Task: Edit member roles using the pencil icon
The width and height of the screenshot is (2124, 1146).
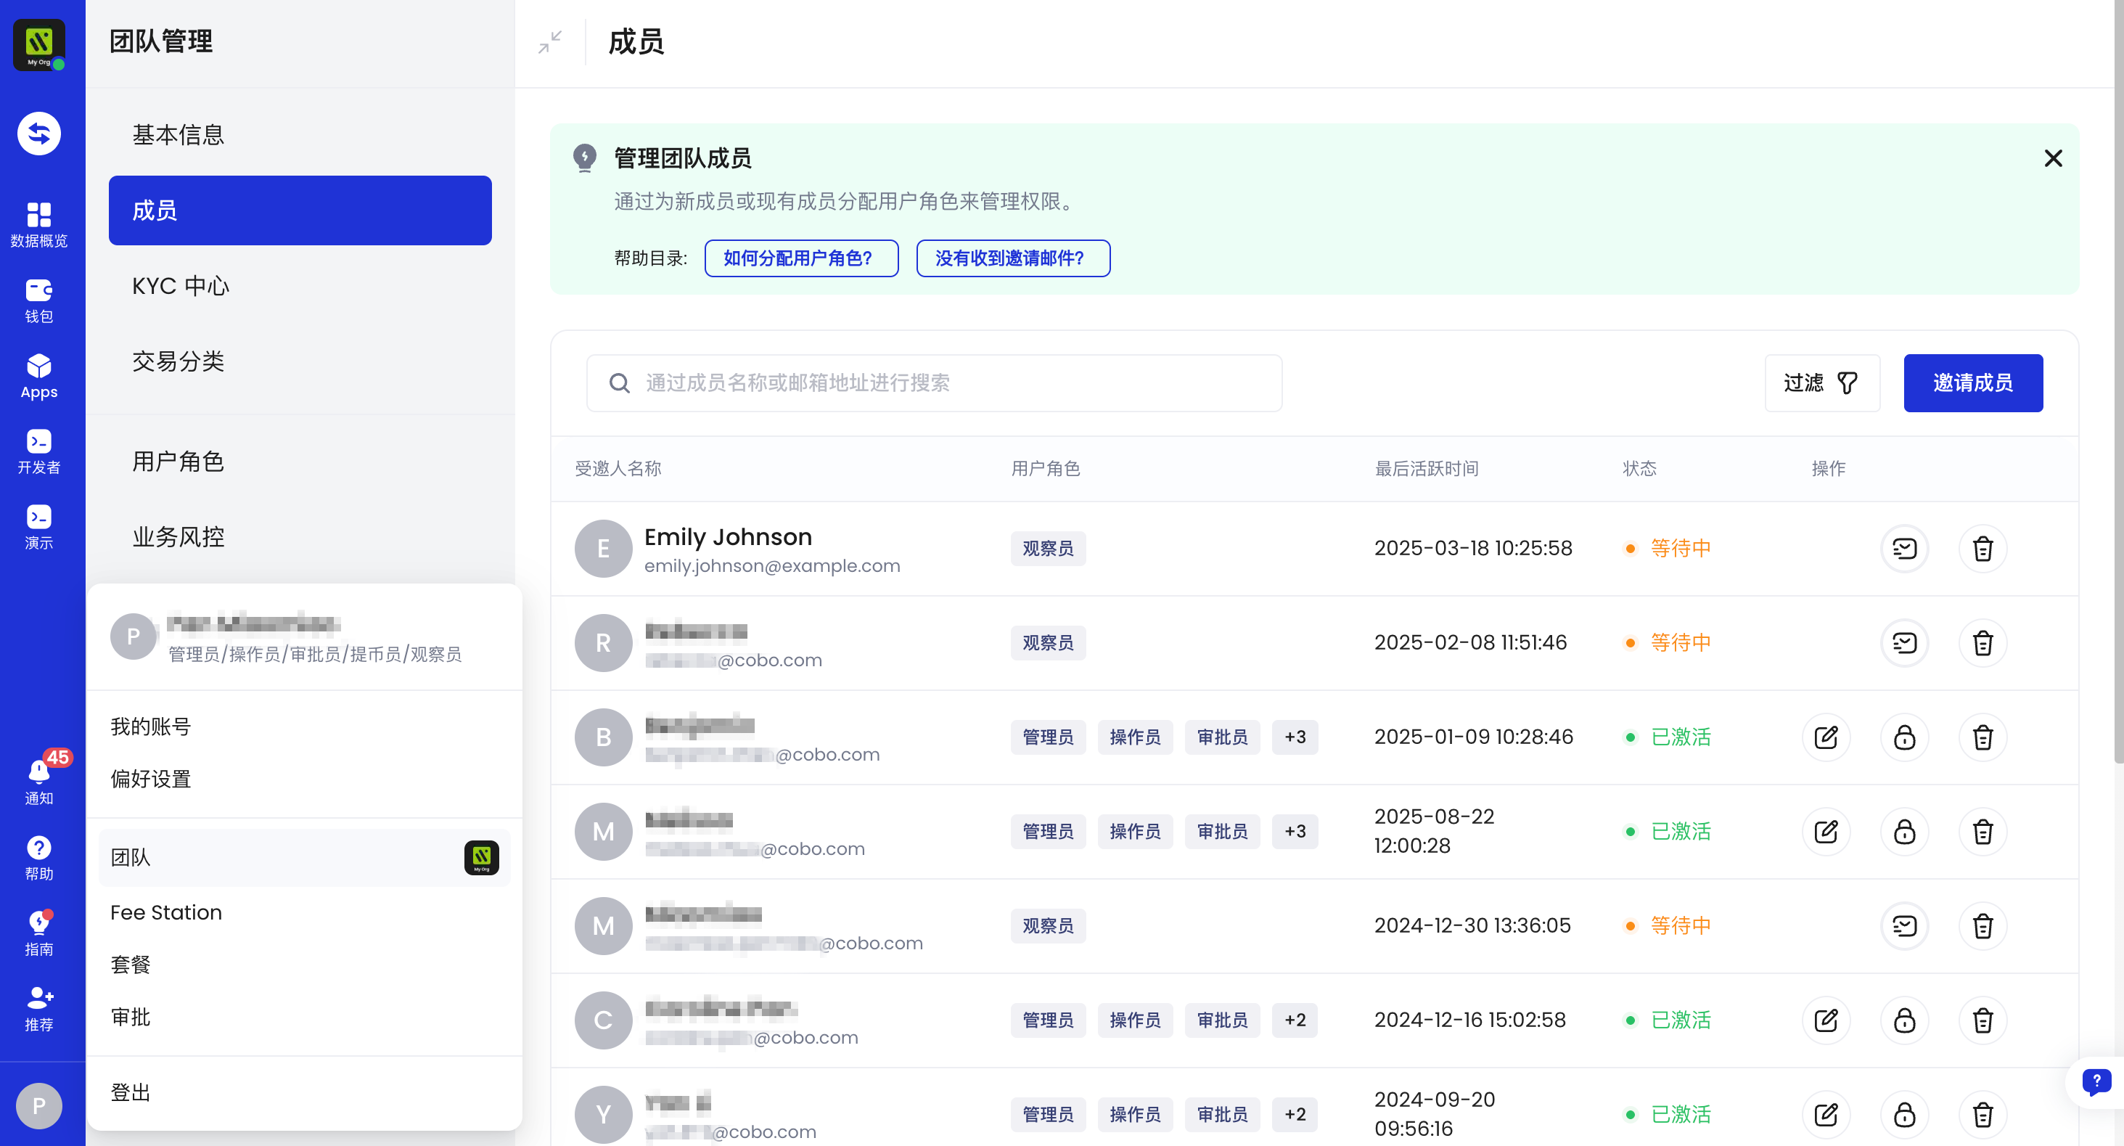Action: 1826,737
